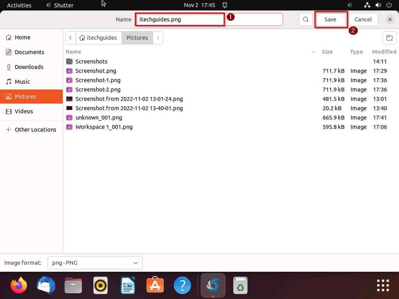The height and width of the screenshot is (299, 399).
Task: Open the Help icon in the dock
Action: pyautogui.click(x=182, y=285)
